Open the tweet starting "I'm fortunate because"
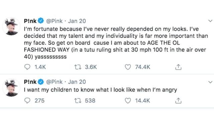Screen dimensions: 214x128 [116, 43]
